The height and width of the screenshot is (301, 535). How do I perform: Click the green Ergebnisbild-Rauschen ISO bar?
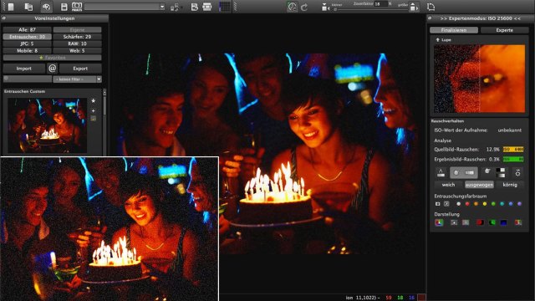pyautogui.click(x=513, y=160)
